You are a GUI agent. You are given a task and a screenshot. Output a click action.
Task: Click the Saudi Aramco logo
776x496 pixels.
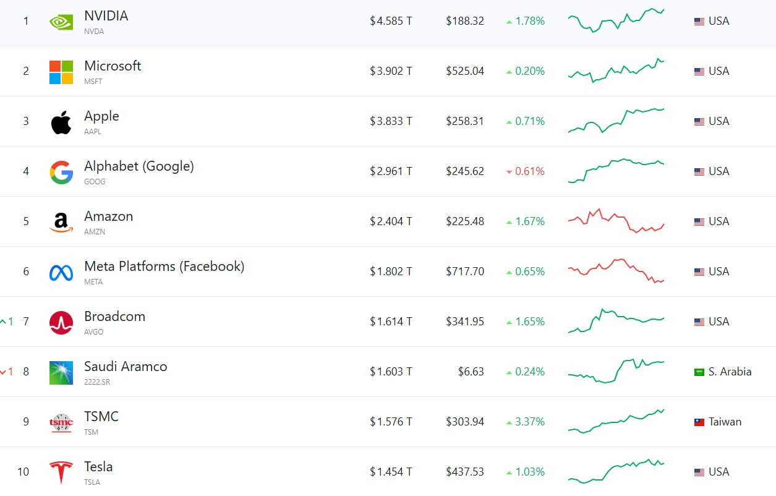point(61,373)
